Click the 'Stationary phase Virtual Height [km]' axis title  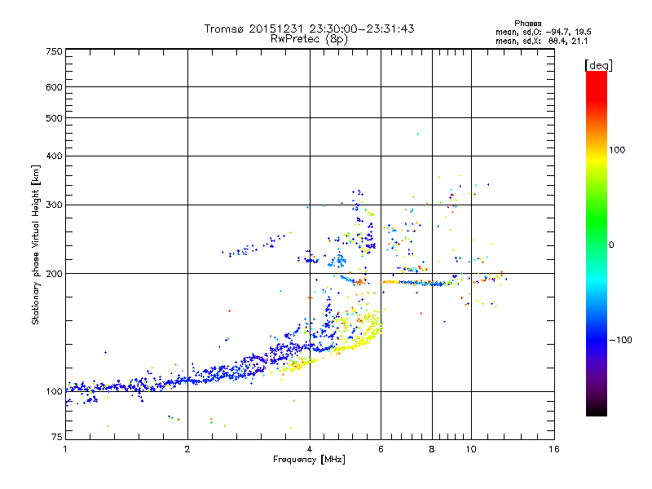point(35,244)
